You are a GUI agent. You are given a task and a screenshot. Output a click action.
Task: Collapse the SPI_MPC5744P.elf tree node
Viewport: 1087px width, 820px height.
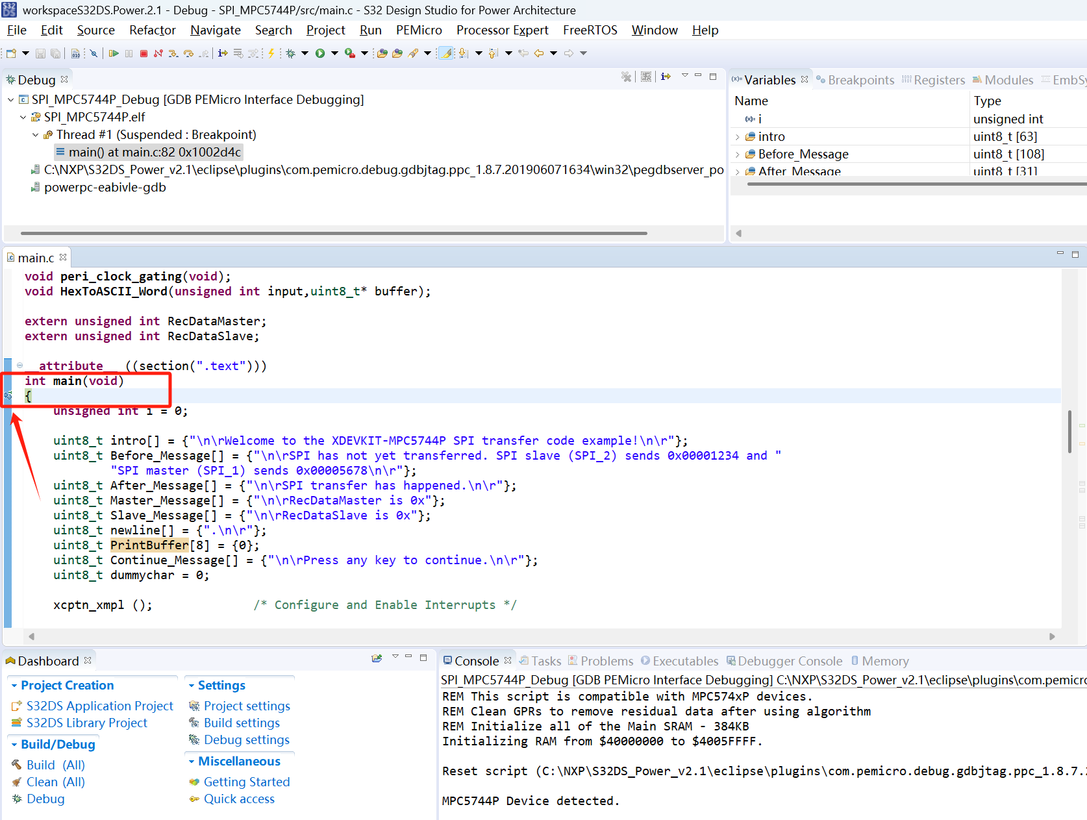tap(23, 118)
